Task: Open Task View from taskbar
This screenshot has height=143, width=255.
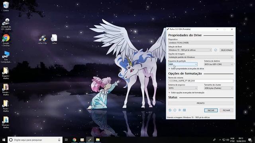Action: [66, 140]
